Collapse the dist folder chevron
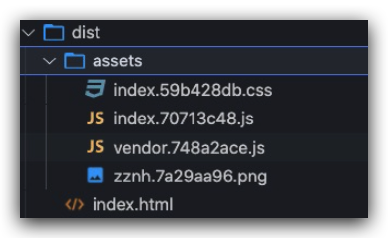Screen dimensions: 388x238 click(29, 33)
